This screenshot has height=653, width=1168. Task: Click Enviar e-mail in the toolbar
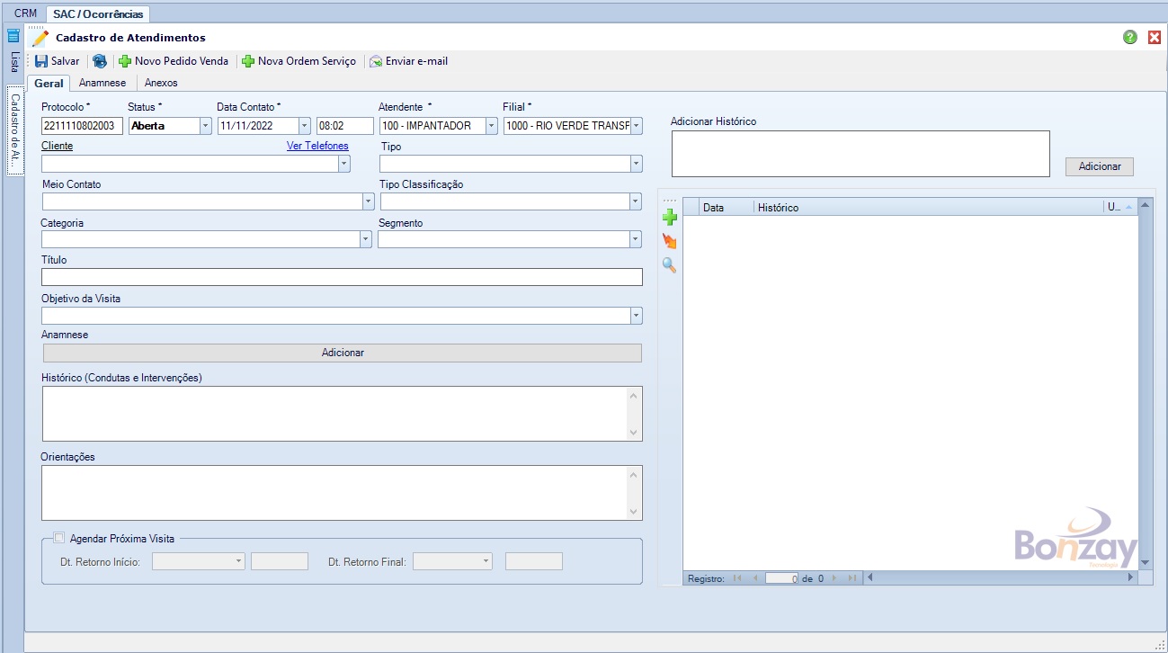click(408, 61)
